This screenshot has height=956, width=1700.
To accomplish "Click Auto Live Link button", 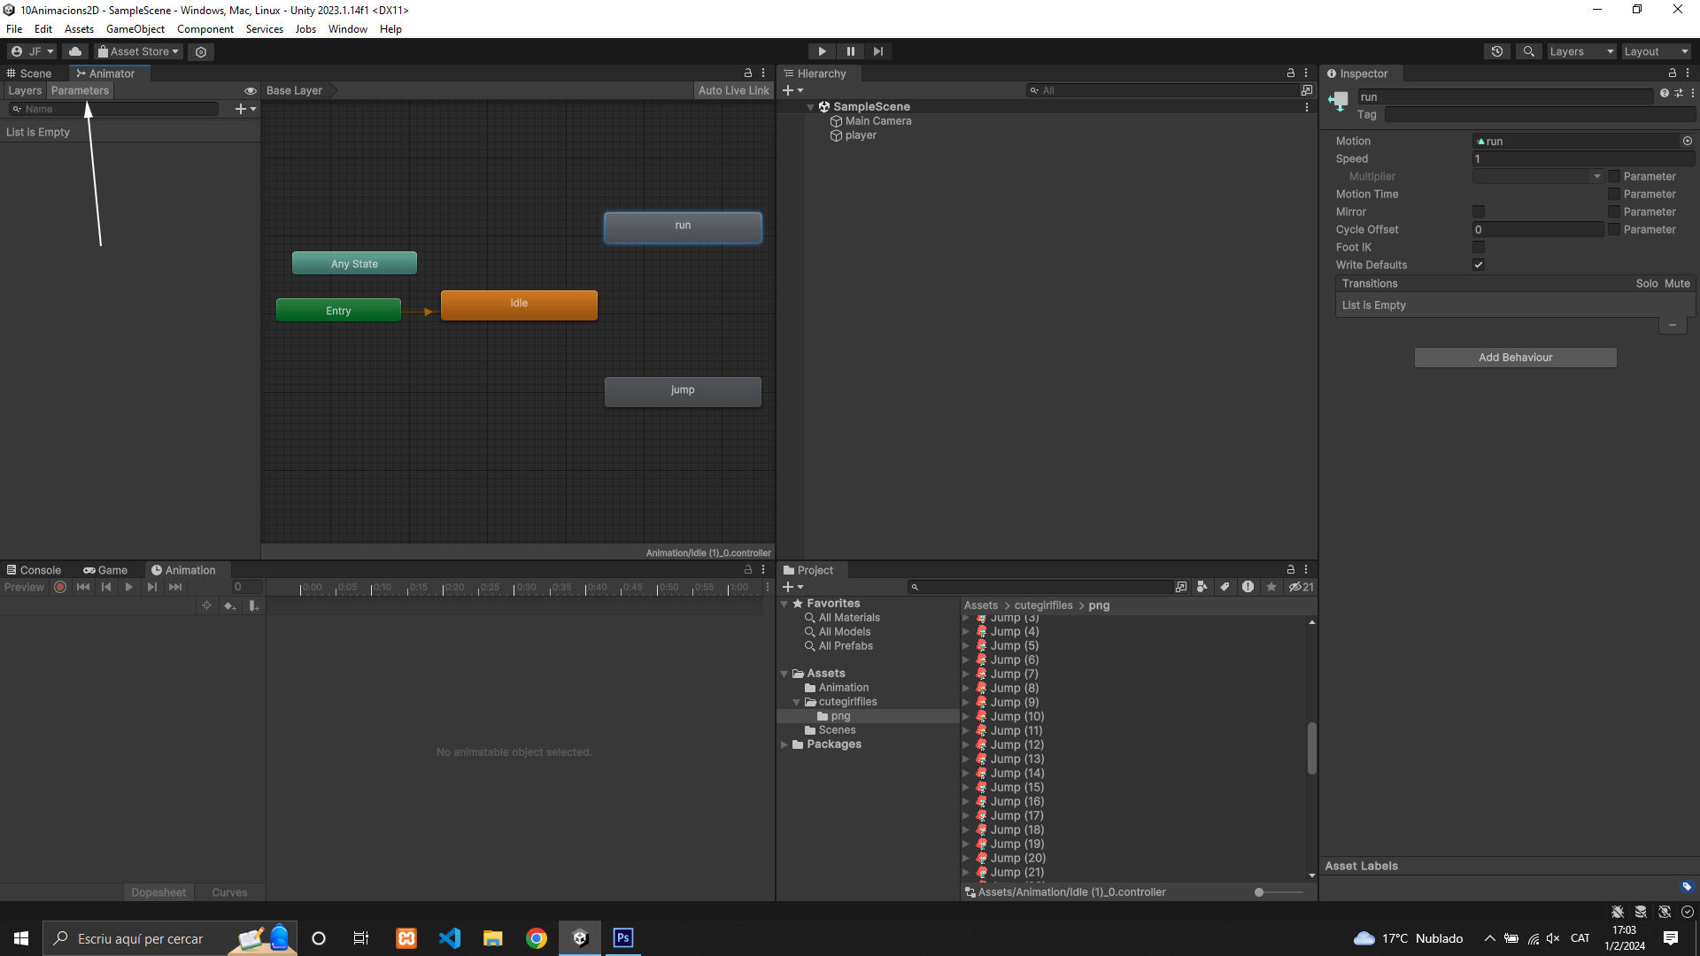I will tap(733, 90).
